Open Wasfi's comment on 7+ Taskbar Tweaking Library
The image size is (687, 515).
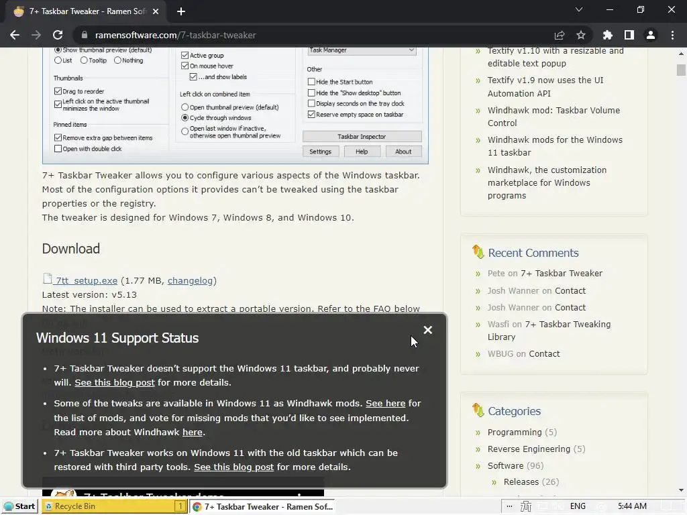[x=549, y=331]
